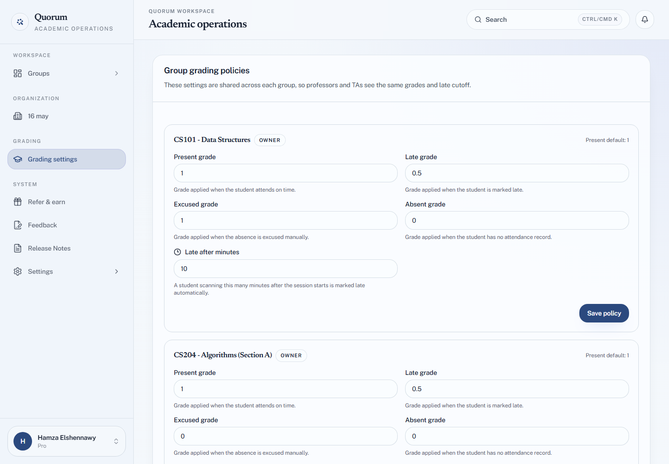
Task: Click the CS204 Late grade field
Action: click(517, 389)
